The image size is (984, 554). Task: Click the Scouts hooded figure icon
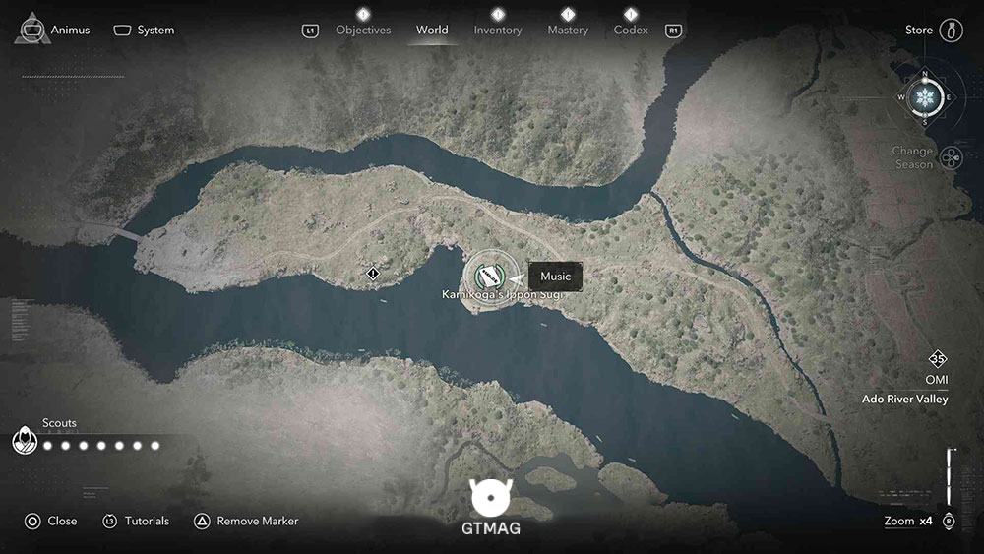tap(25, 440)
